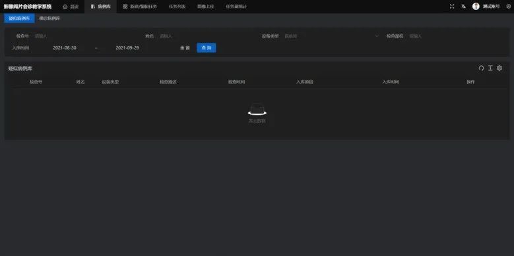The image size is (514, 256).
Task: Open the language translation icon
Action: [x=463, y=6]
